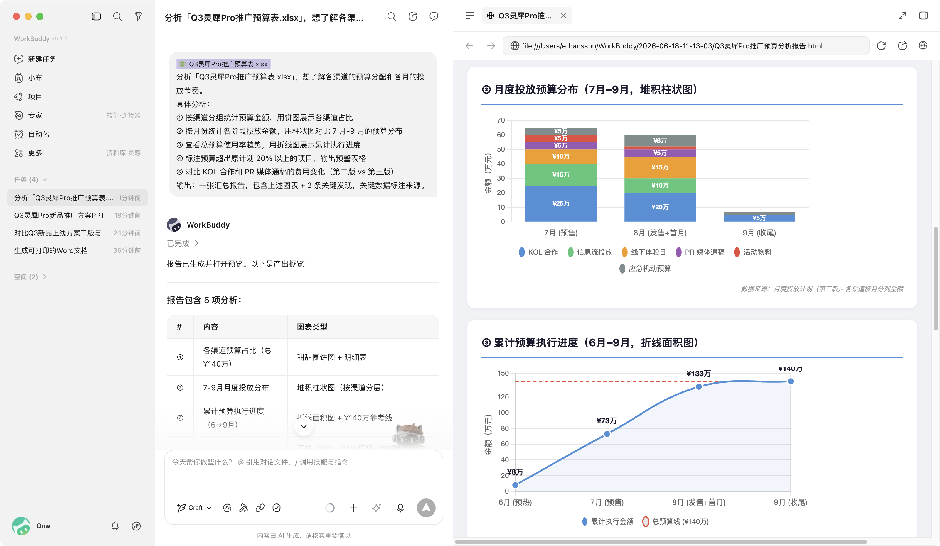Select task 生成可打印的Word文档
940x546 pixels.
point(77,250)
